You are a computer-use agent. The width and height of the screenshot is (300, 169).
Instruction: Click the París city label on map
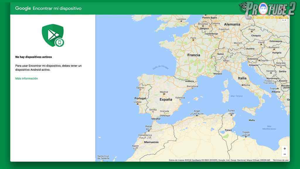tap(193, 38)
